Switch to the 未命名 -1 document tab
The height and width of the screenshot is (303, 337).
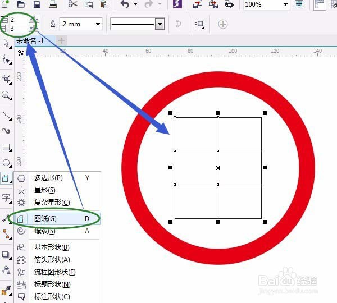click(x=30, y=40)
